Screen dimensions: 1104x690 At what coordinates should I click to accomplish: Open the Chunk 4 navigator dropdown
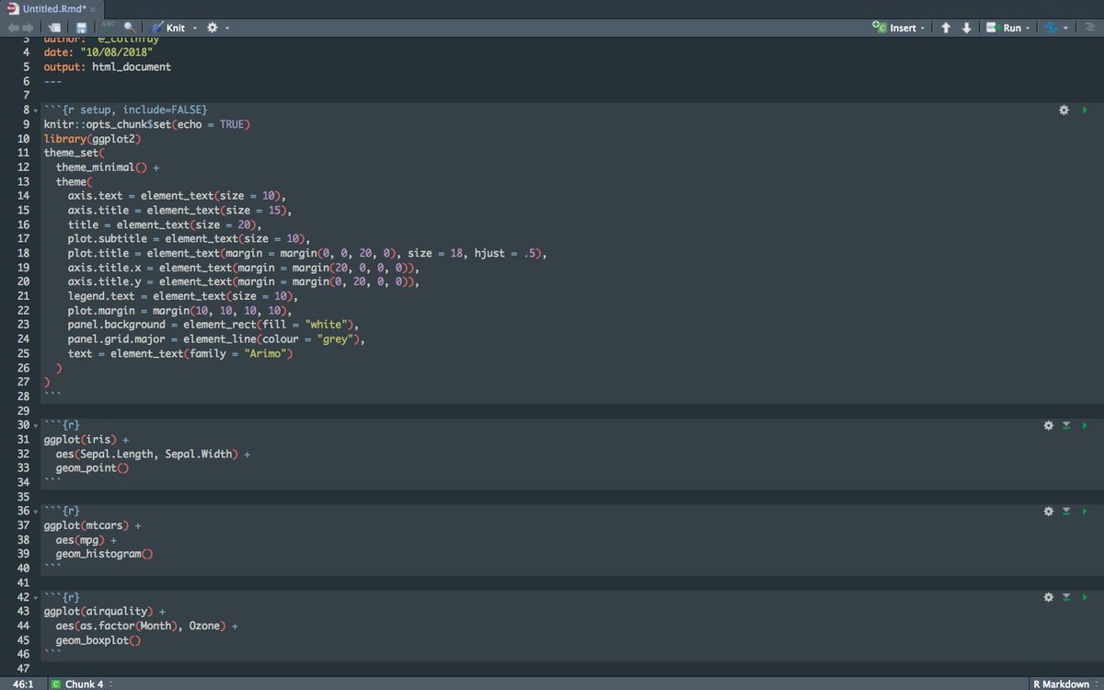(83, 684)
